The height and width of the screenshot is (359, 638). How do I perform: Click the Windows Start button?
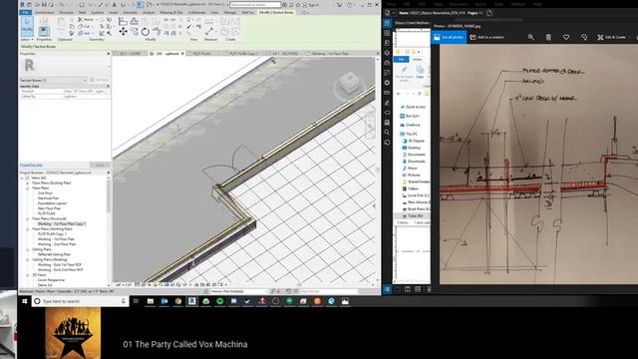24,301
